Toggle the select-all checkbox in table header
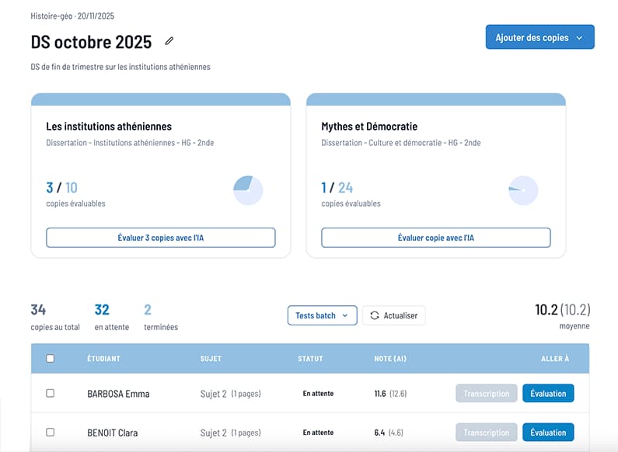This screenshot has height=452, width=618. point(51,359)
